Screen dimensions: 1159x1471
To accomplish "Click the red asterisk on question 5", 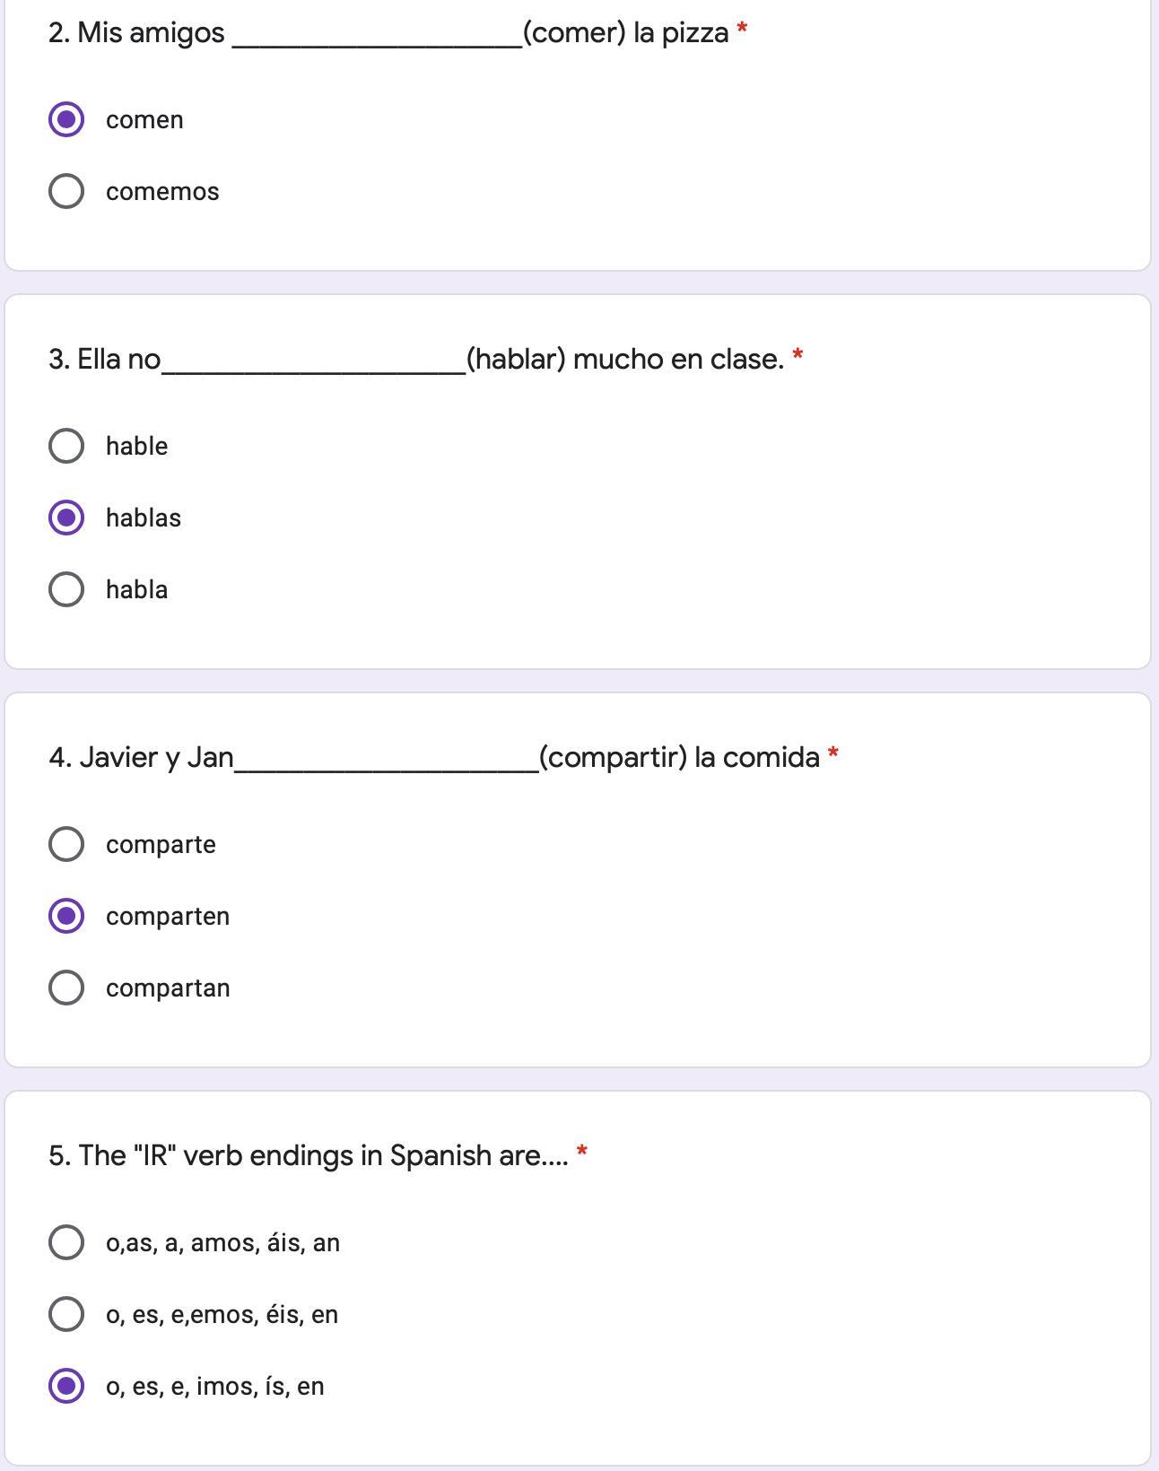I will (582, 1152).
